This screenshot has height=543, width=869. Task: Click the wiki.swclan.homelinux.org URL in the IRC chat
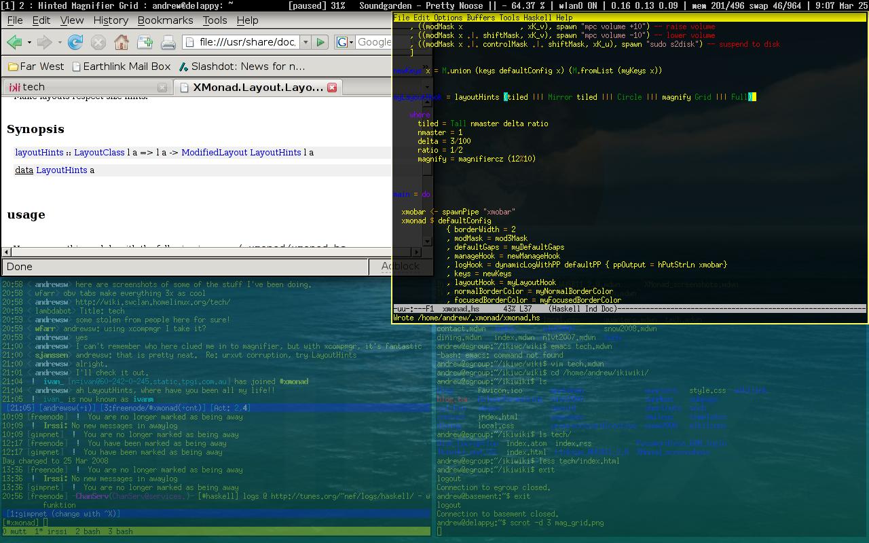pyautogui.click(x=153, y=302)
